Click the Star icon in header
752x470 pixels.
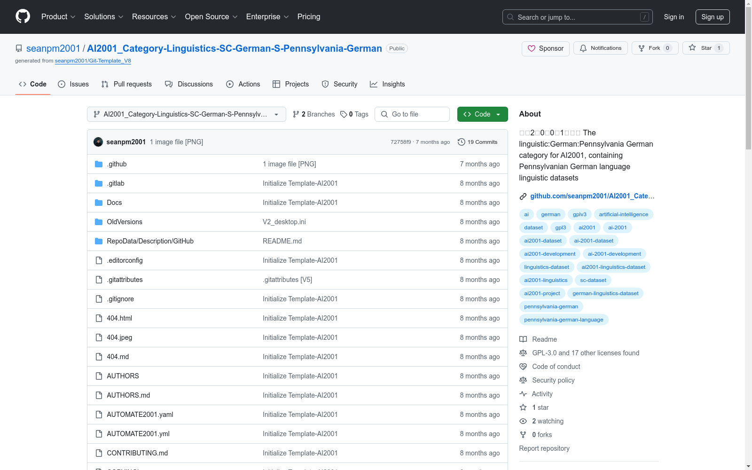tap(692, 48)
